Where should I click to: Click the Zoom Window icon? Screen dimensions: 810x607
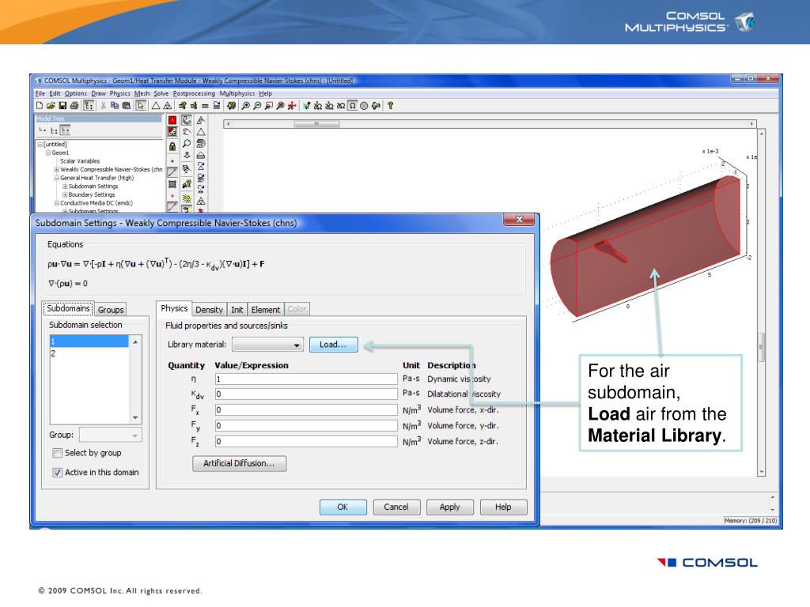269,106
